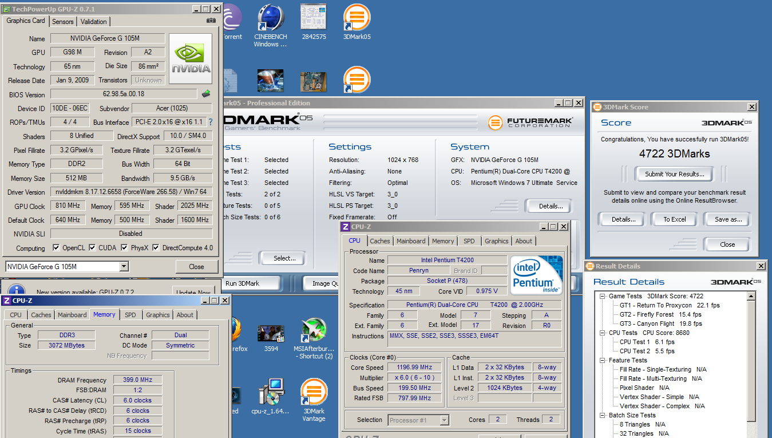Open the MSI Afterburner shortcut icon
The width and height of the screenshot is (772, 438).
point(314,338)
